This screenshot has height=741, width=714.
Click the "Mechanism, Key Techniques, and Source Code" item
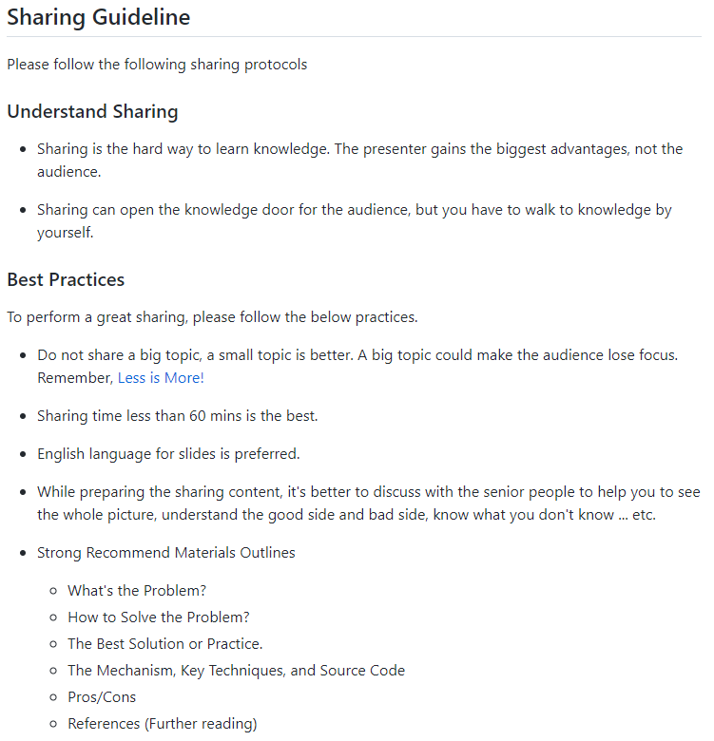236,670
